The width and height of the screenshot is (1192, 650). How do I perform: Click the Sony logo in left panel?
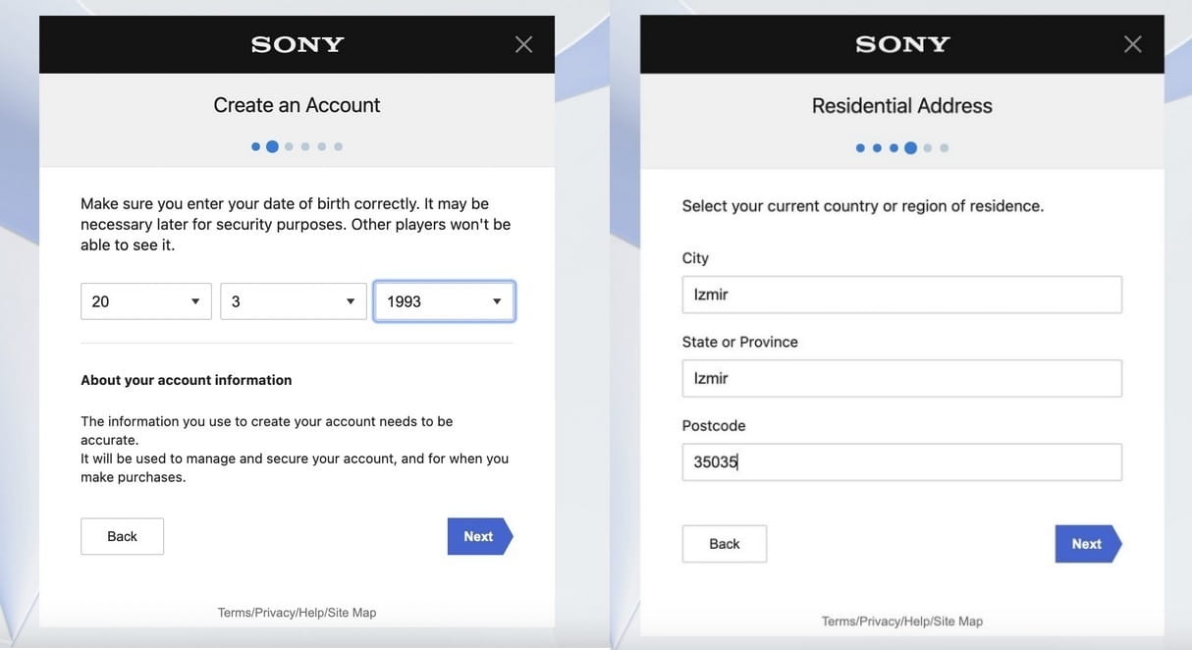(298, 44)
